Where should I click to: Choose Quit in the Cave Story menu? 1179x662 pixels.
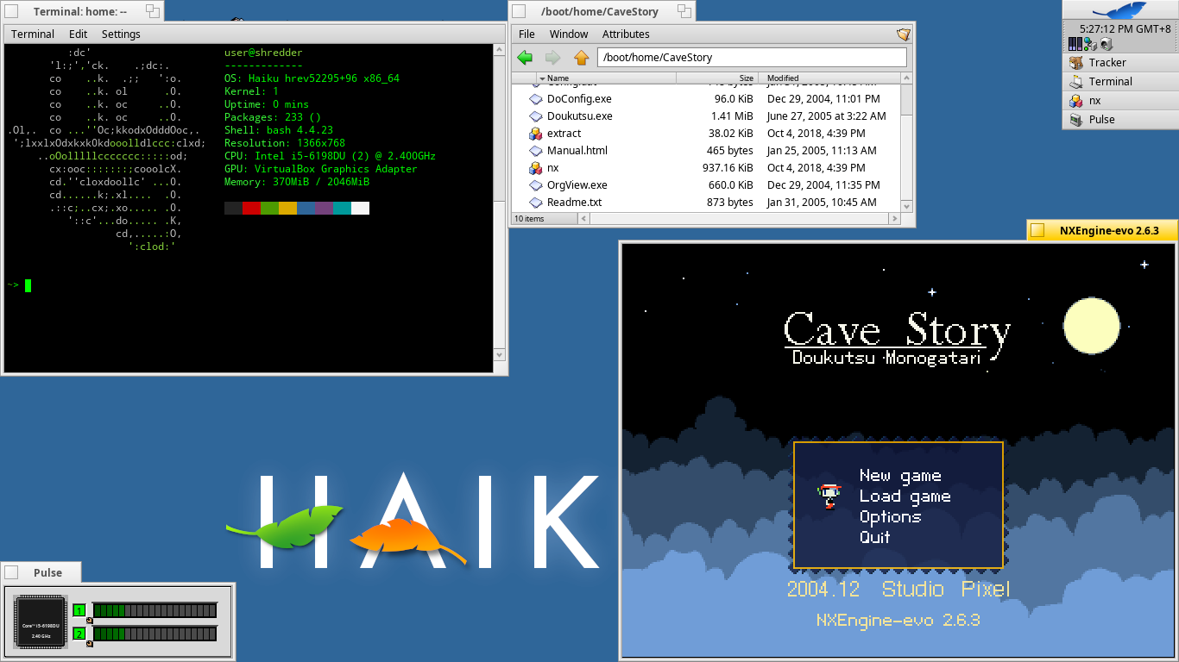(874, 537)
